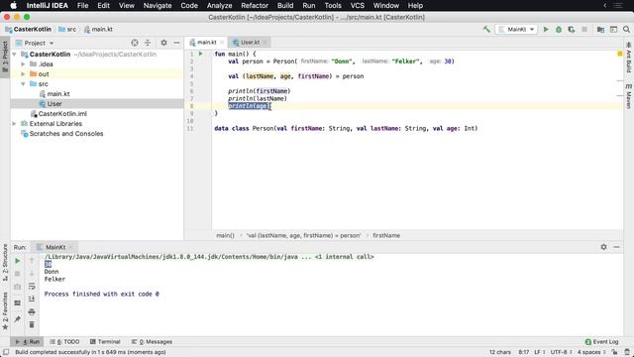This screenshot has width=634, height=357.
Task: Click the Locate/scroll-from-source target icon
Action: pyautogui.click(x=135, y=43)
